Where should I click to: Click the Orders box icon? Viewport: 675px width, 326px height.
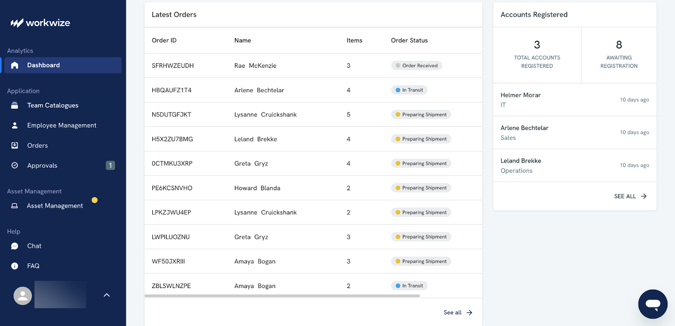(x=15, y=145)
